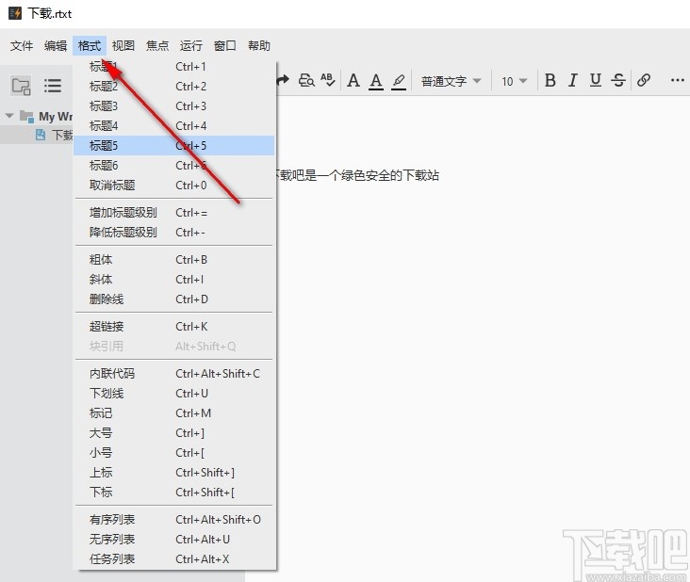
Task: Open the 文件 menu
Action: 22,46
